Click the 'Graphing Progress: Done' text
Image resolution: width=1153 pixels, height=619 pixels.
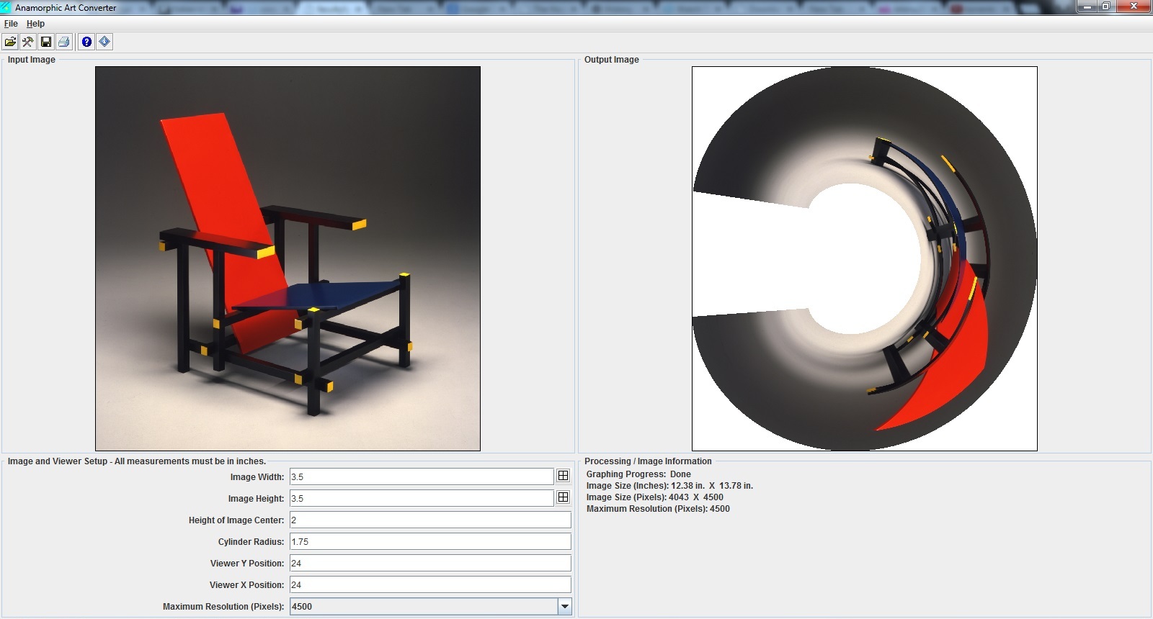(638, 474)
